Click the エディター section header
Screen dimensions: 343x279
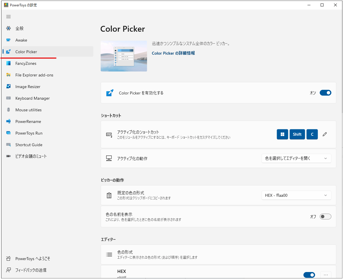point(108,239)
